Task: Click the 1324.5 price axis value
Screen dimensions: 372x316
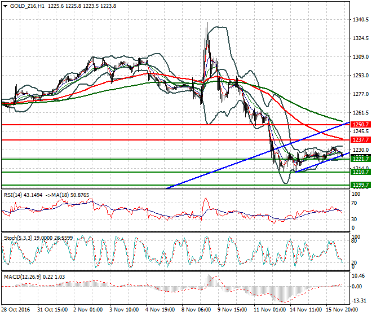Action: 361,38
